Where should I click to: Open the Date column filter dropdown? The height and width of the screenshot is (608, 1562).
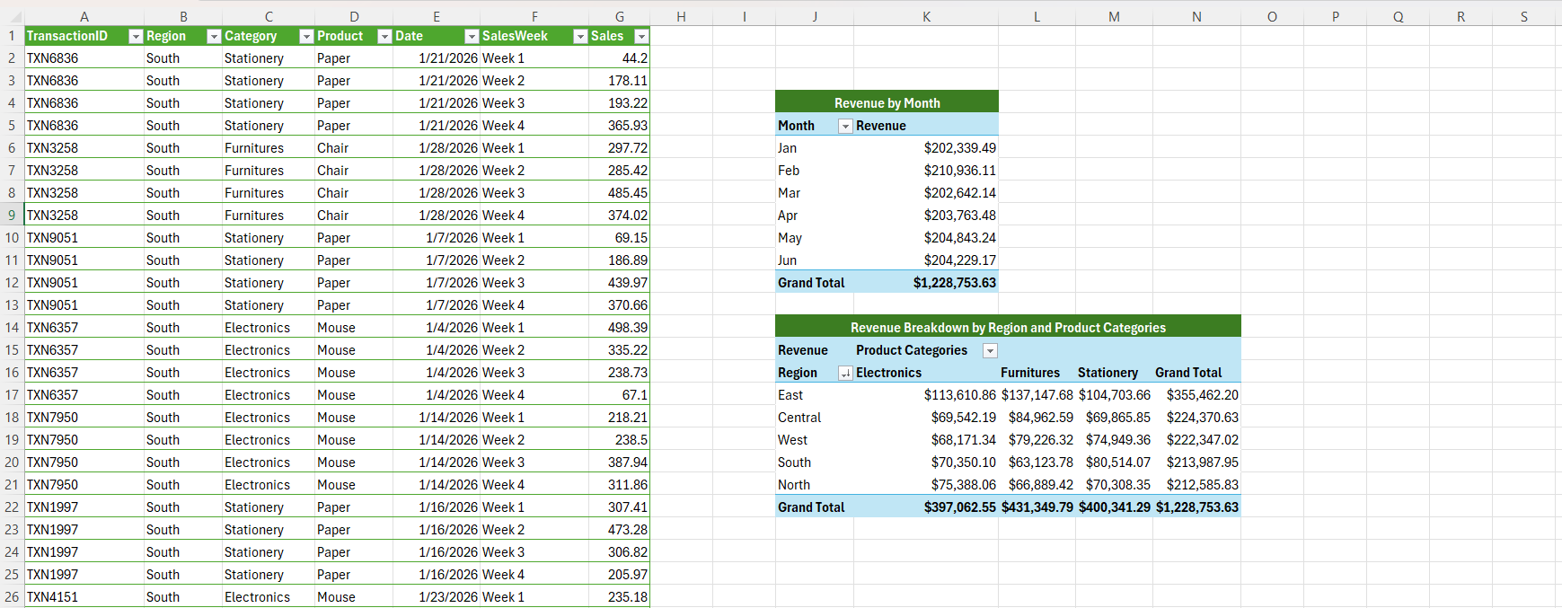(x=472, y=37)
